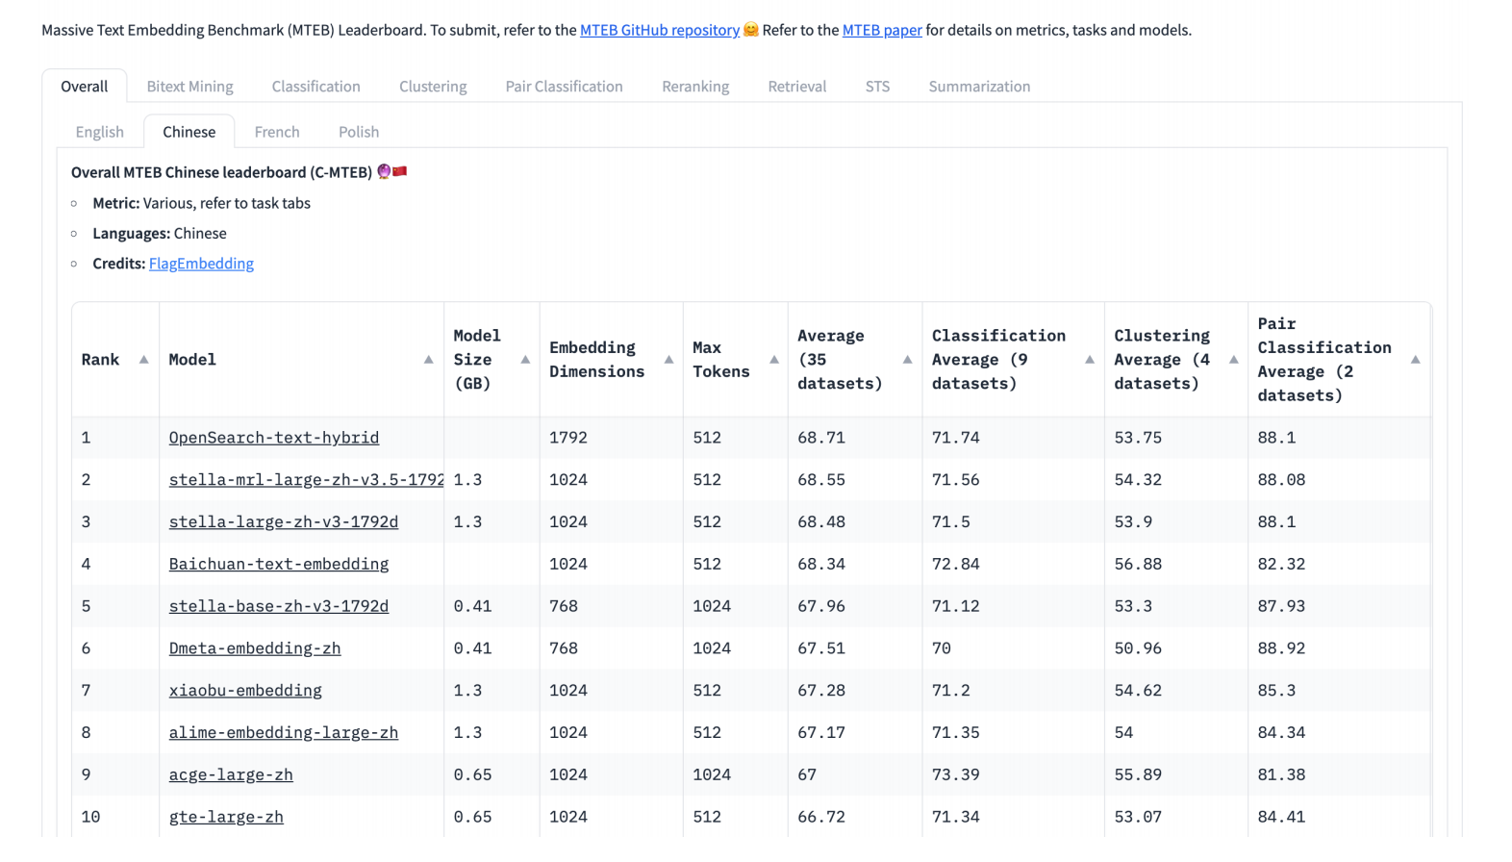
Task: Sort by Classification Average arrow
Action: [1090, 360]
